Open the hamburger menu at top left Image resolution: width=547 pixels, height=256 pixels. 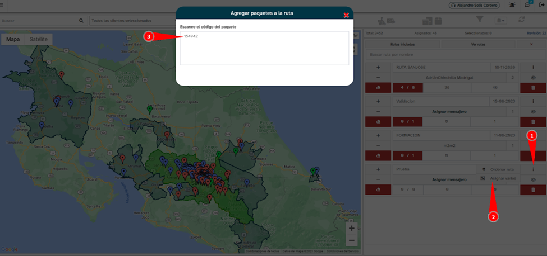coord(1,5)
